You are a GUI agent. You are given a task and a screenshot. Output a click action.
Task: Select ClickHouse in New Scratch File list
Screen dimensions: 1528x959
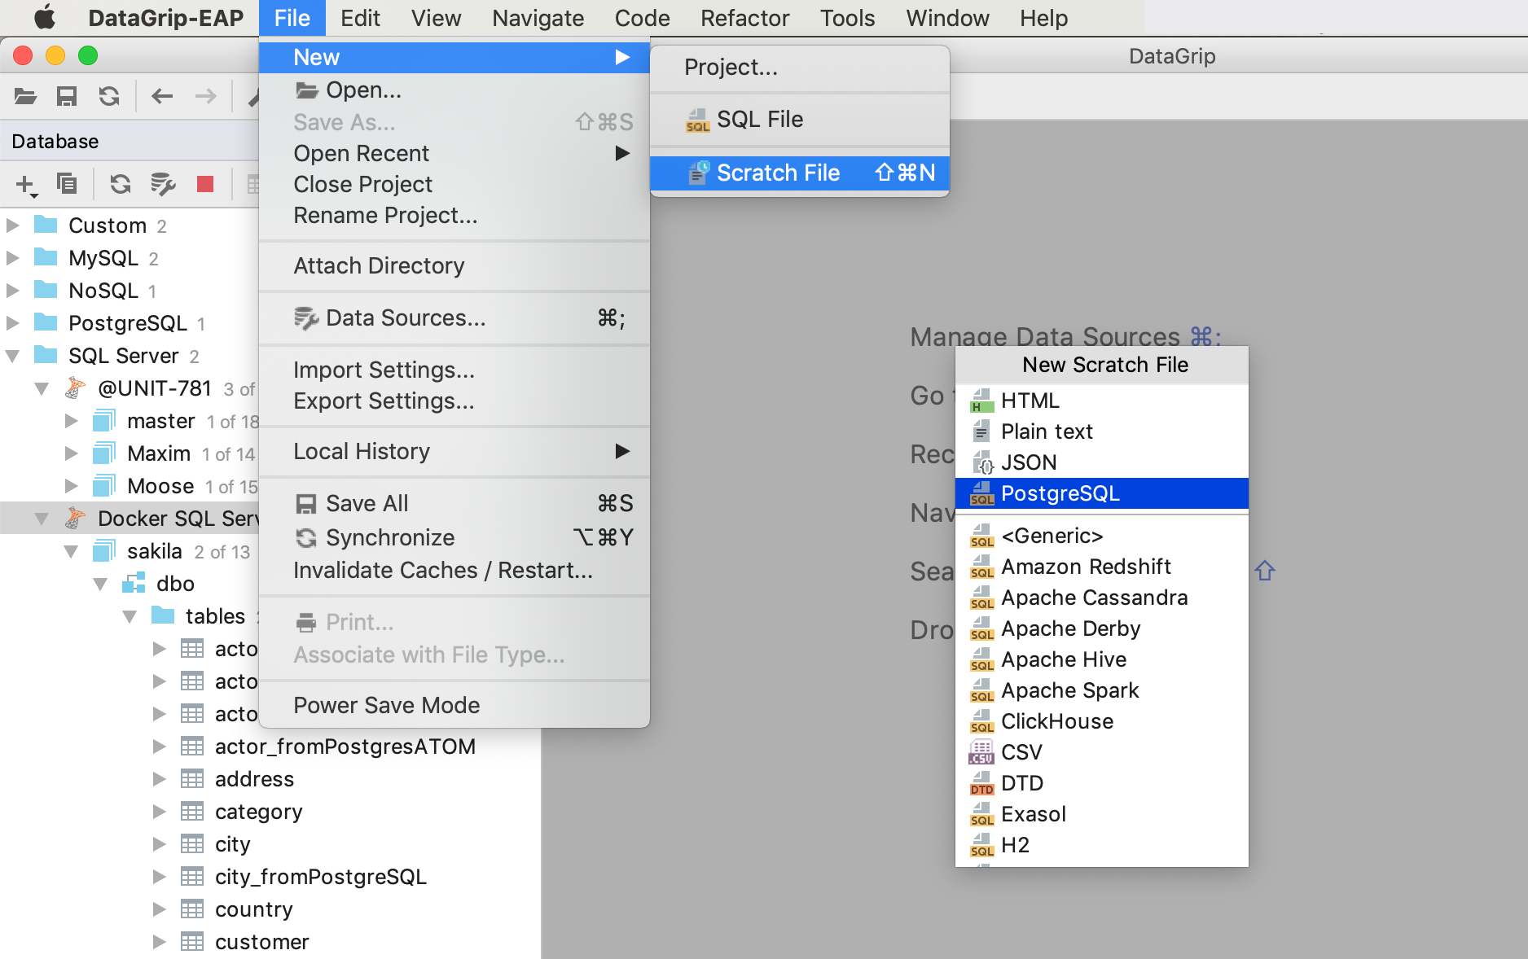click(x=1101, y=721)
